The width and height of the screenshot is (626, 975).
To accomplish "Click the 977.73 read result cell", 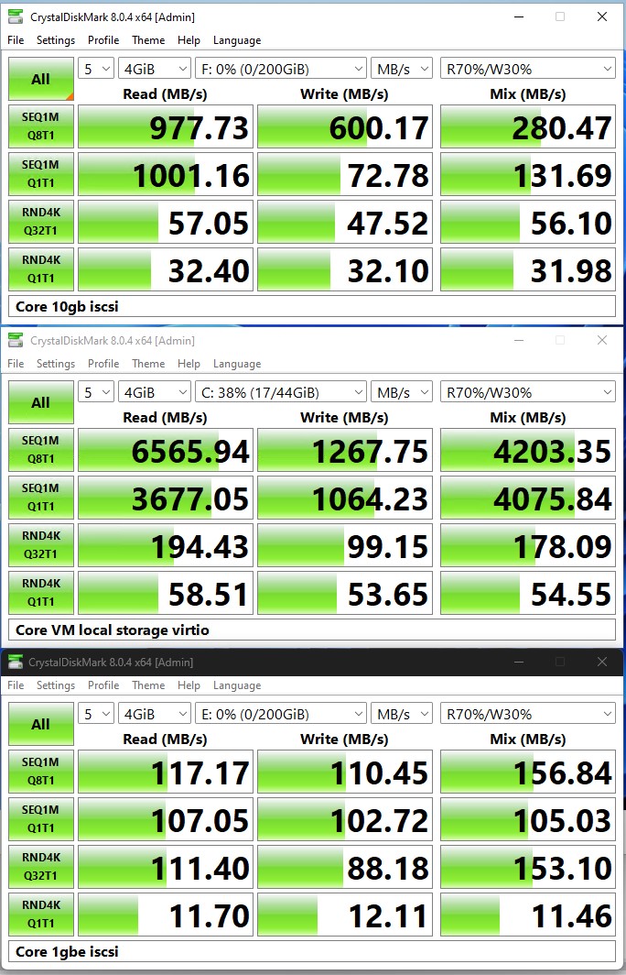I will (165, 126).
